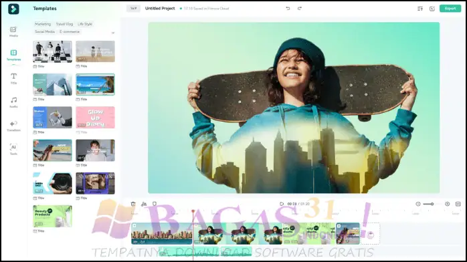Open the Media panel in sidebar
This screenshot has width=467, height=262.
13,31
